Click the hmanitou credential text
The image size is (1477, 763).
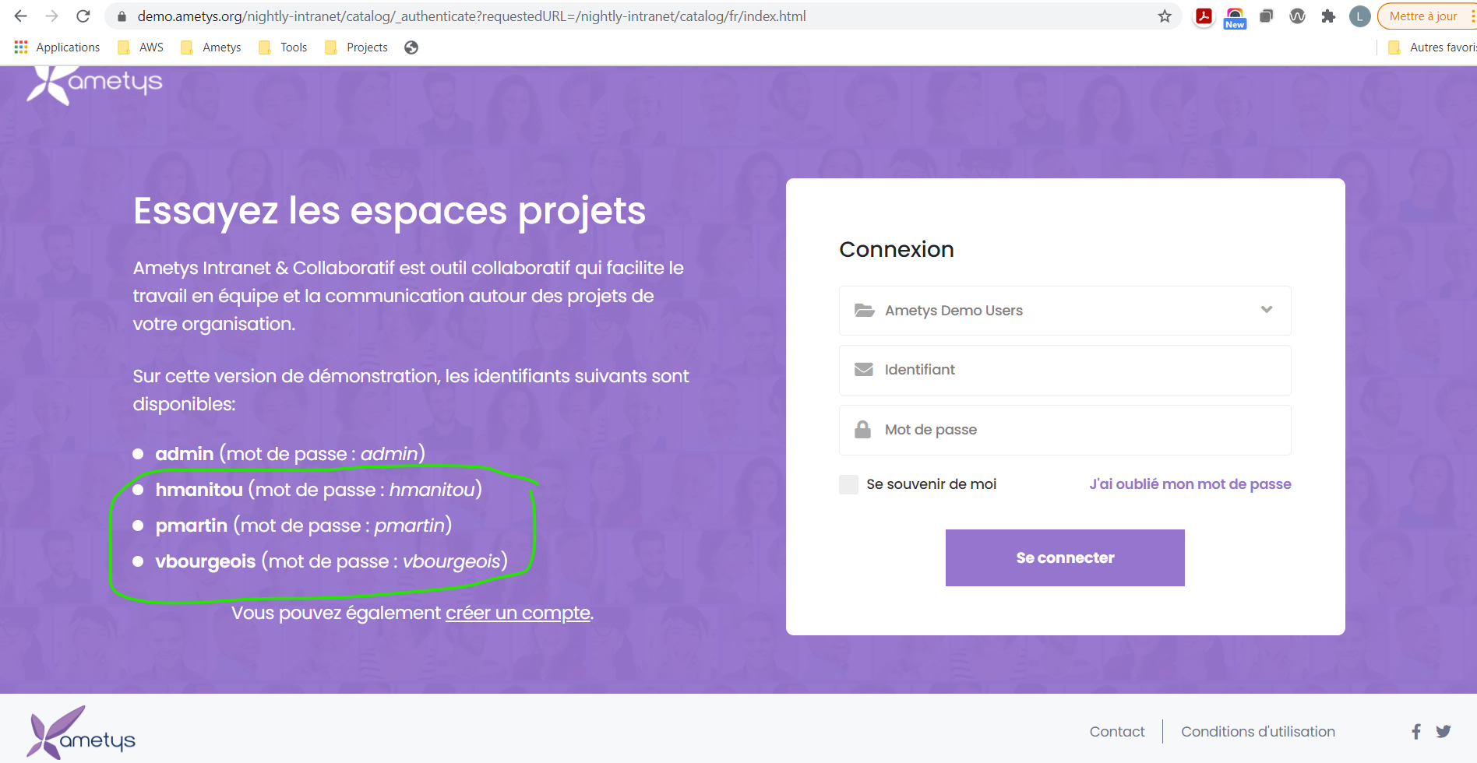click(x=319, y=490)
